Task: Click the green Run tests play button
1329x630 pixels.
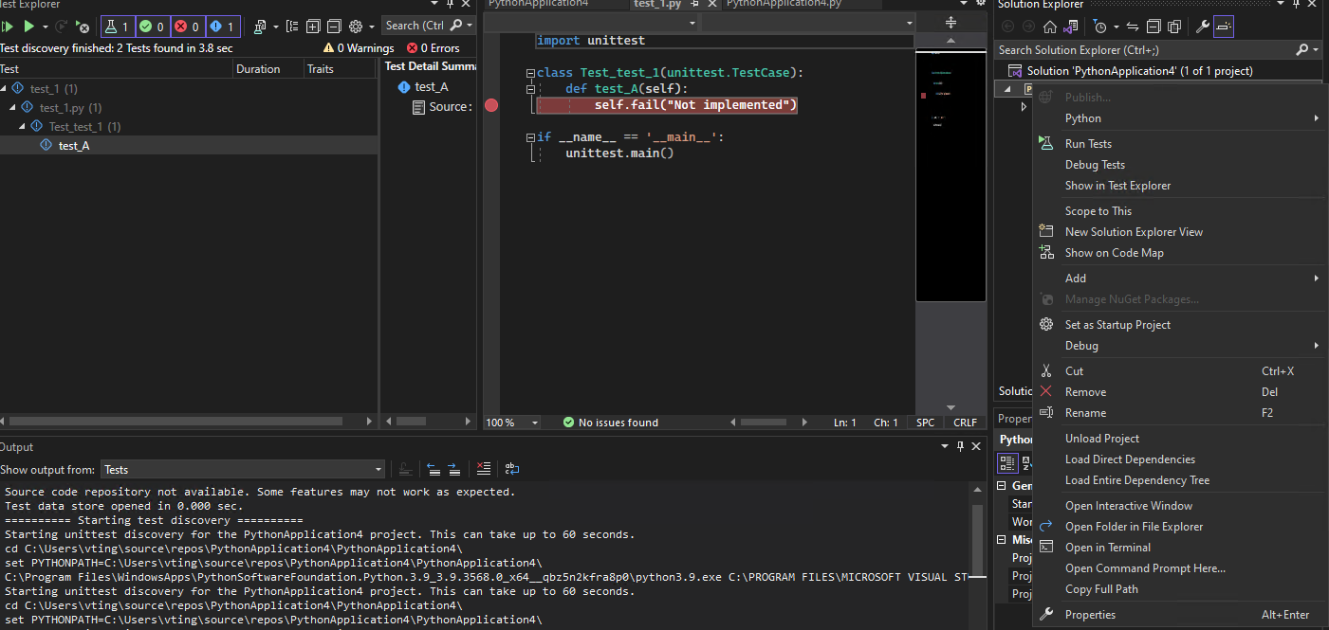Action: (28, 27)
